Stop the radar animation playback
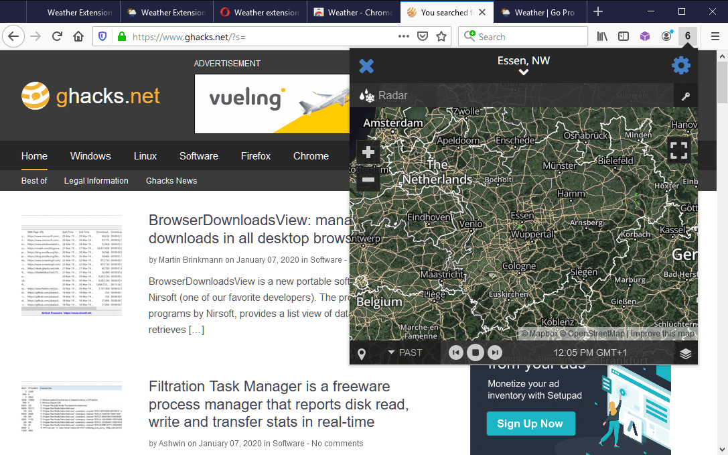This screenshot has width=728, height=455. click(476, 352)
